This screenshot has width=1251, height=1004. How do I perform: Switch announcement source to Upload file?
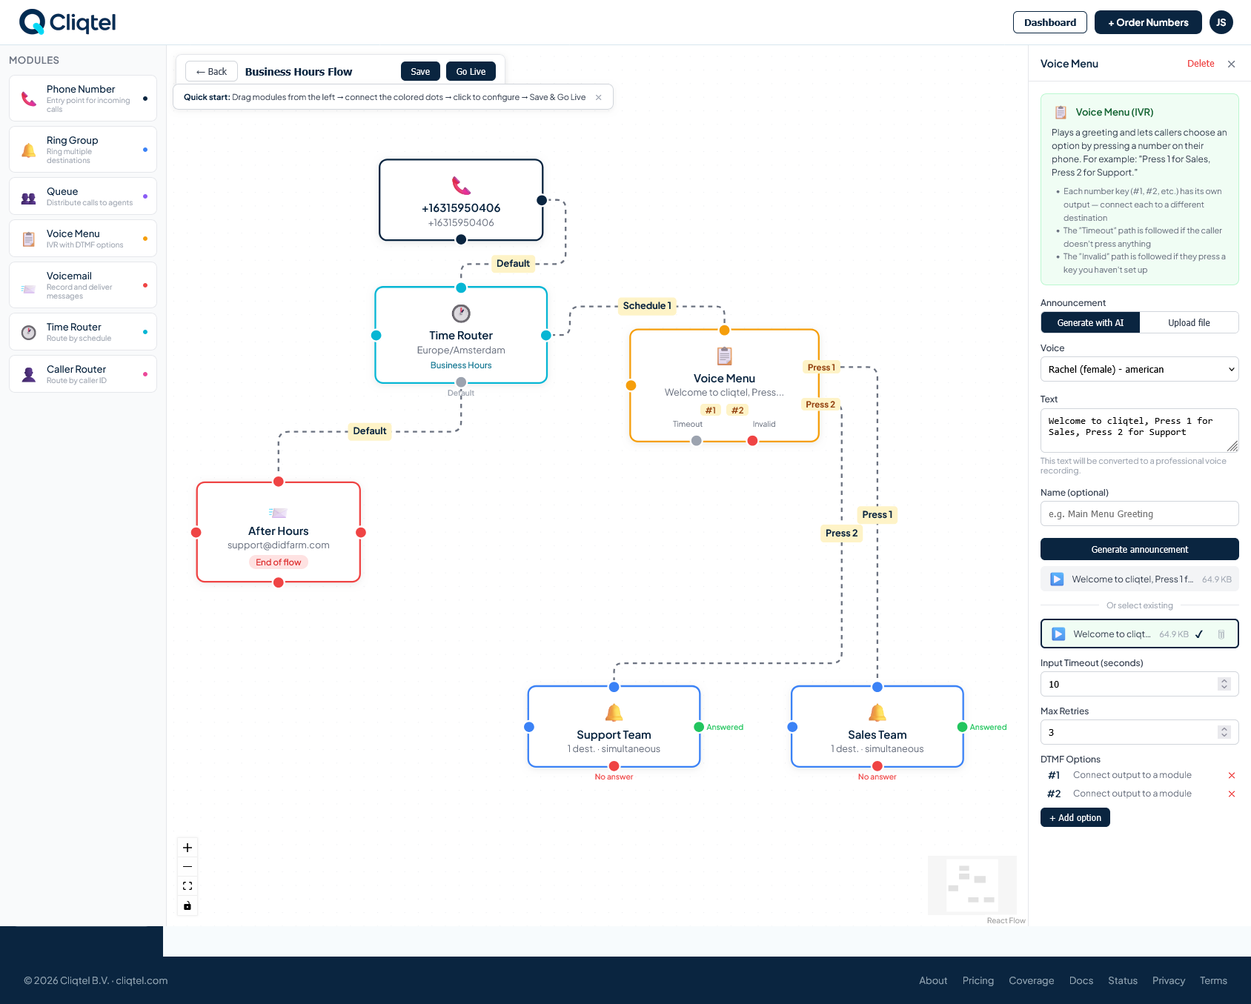(1189, 322)
